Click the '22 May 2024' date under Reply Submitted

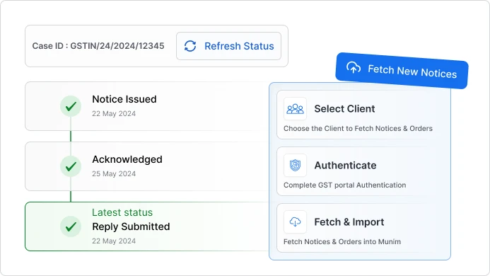[114, 241]
